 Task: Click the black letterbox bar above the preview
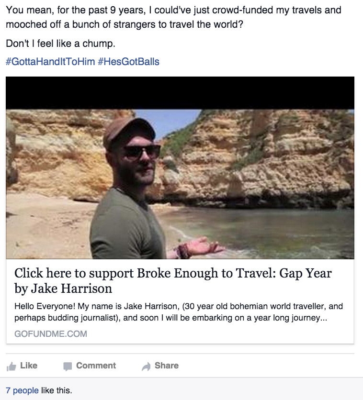pyautogui.click(x=180, y=93)
